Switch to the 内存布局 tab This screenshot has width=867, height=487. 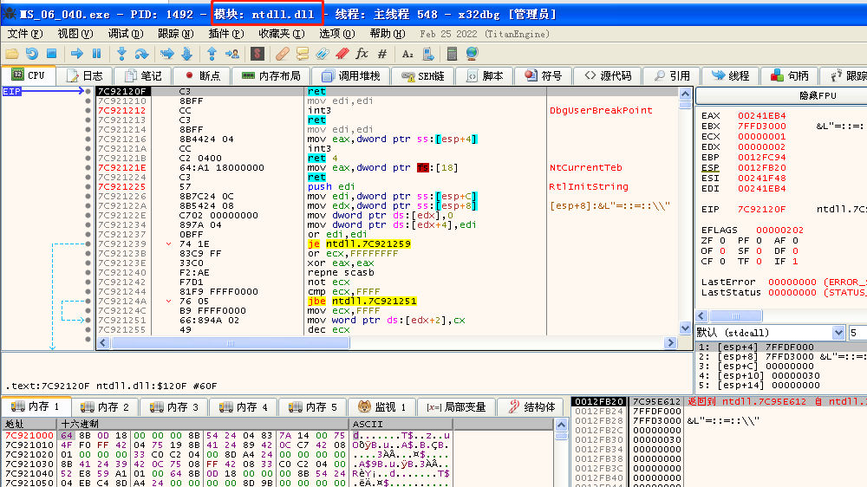[x=271, y=75]
